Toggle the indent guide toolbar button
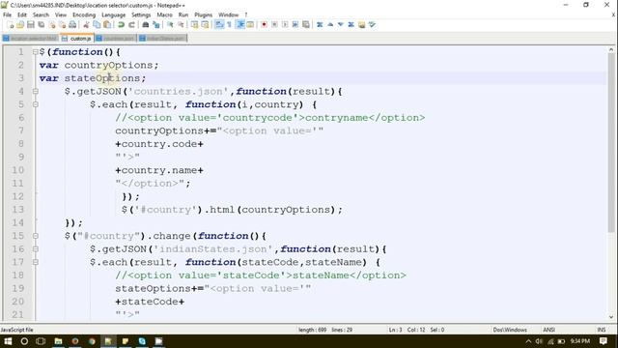 coord(240,25)
